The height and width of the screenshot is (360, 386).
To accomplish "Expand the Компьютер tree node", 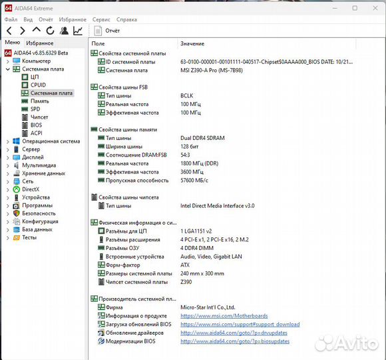I will tap(8, 61).
